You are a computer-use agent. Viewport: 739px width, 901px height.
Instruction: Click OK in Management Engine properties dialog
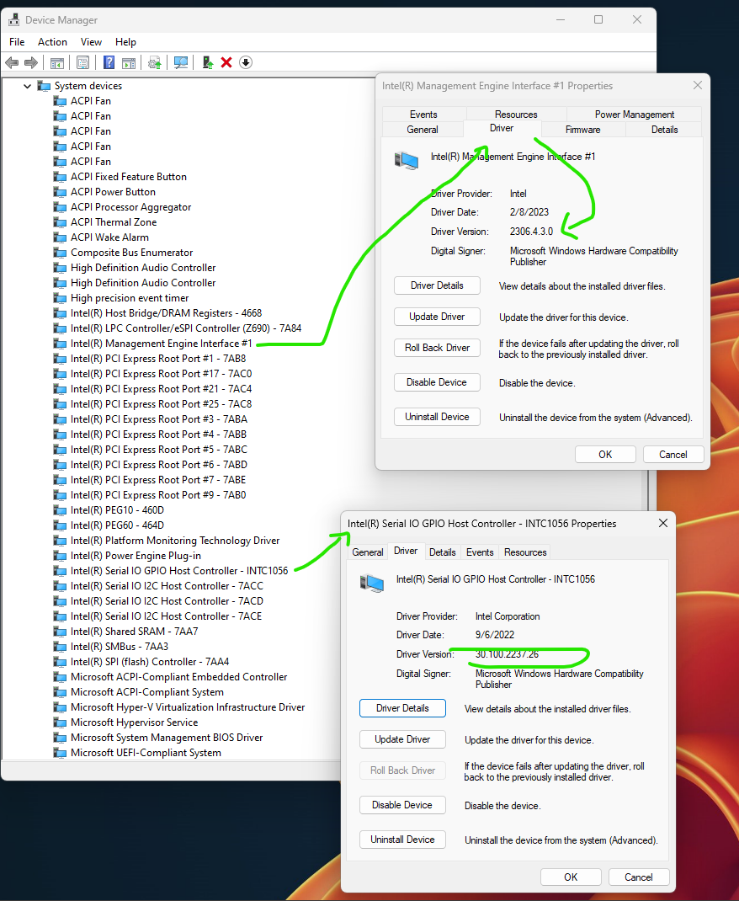605,455
